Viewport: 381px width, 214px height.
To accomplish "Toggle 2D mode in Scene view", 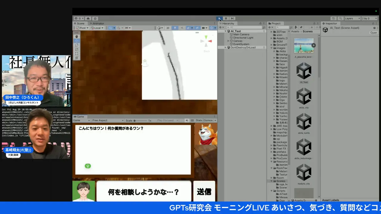I will click(168, 28).
